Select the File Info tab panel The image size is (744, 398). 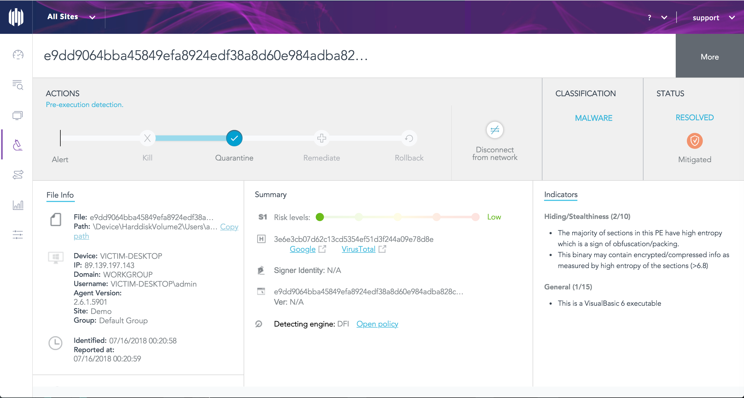point(60,195)
